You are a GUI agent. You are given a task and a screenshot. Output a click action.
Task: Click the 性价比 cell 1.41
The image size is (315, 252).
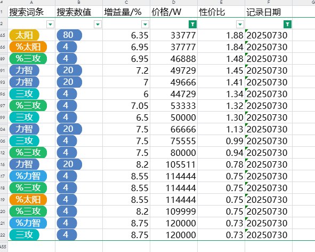[x=221, y=82]
